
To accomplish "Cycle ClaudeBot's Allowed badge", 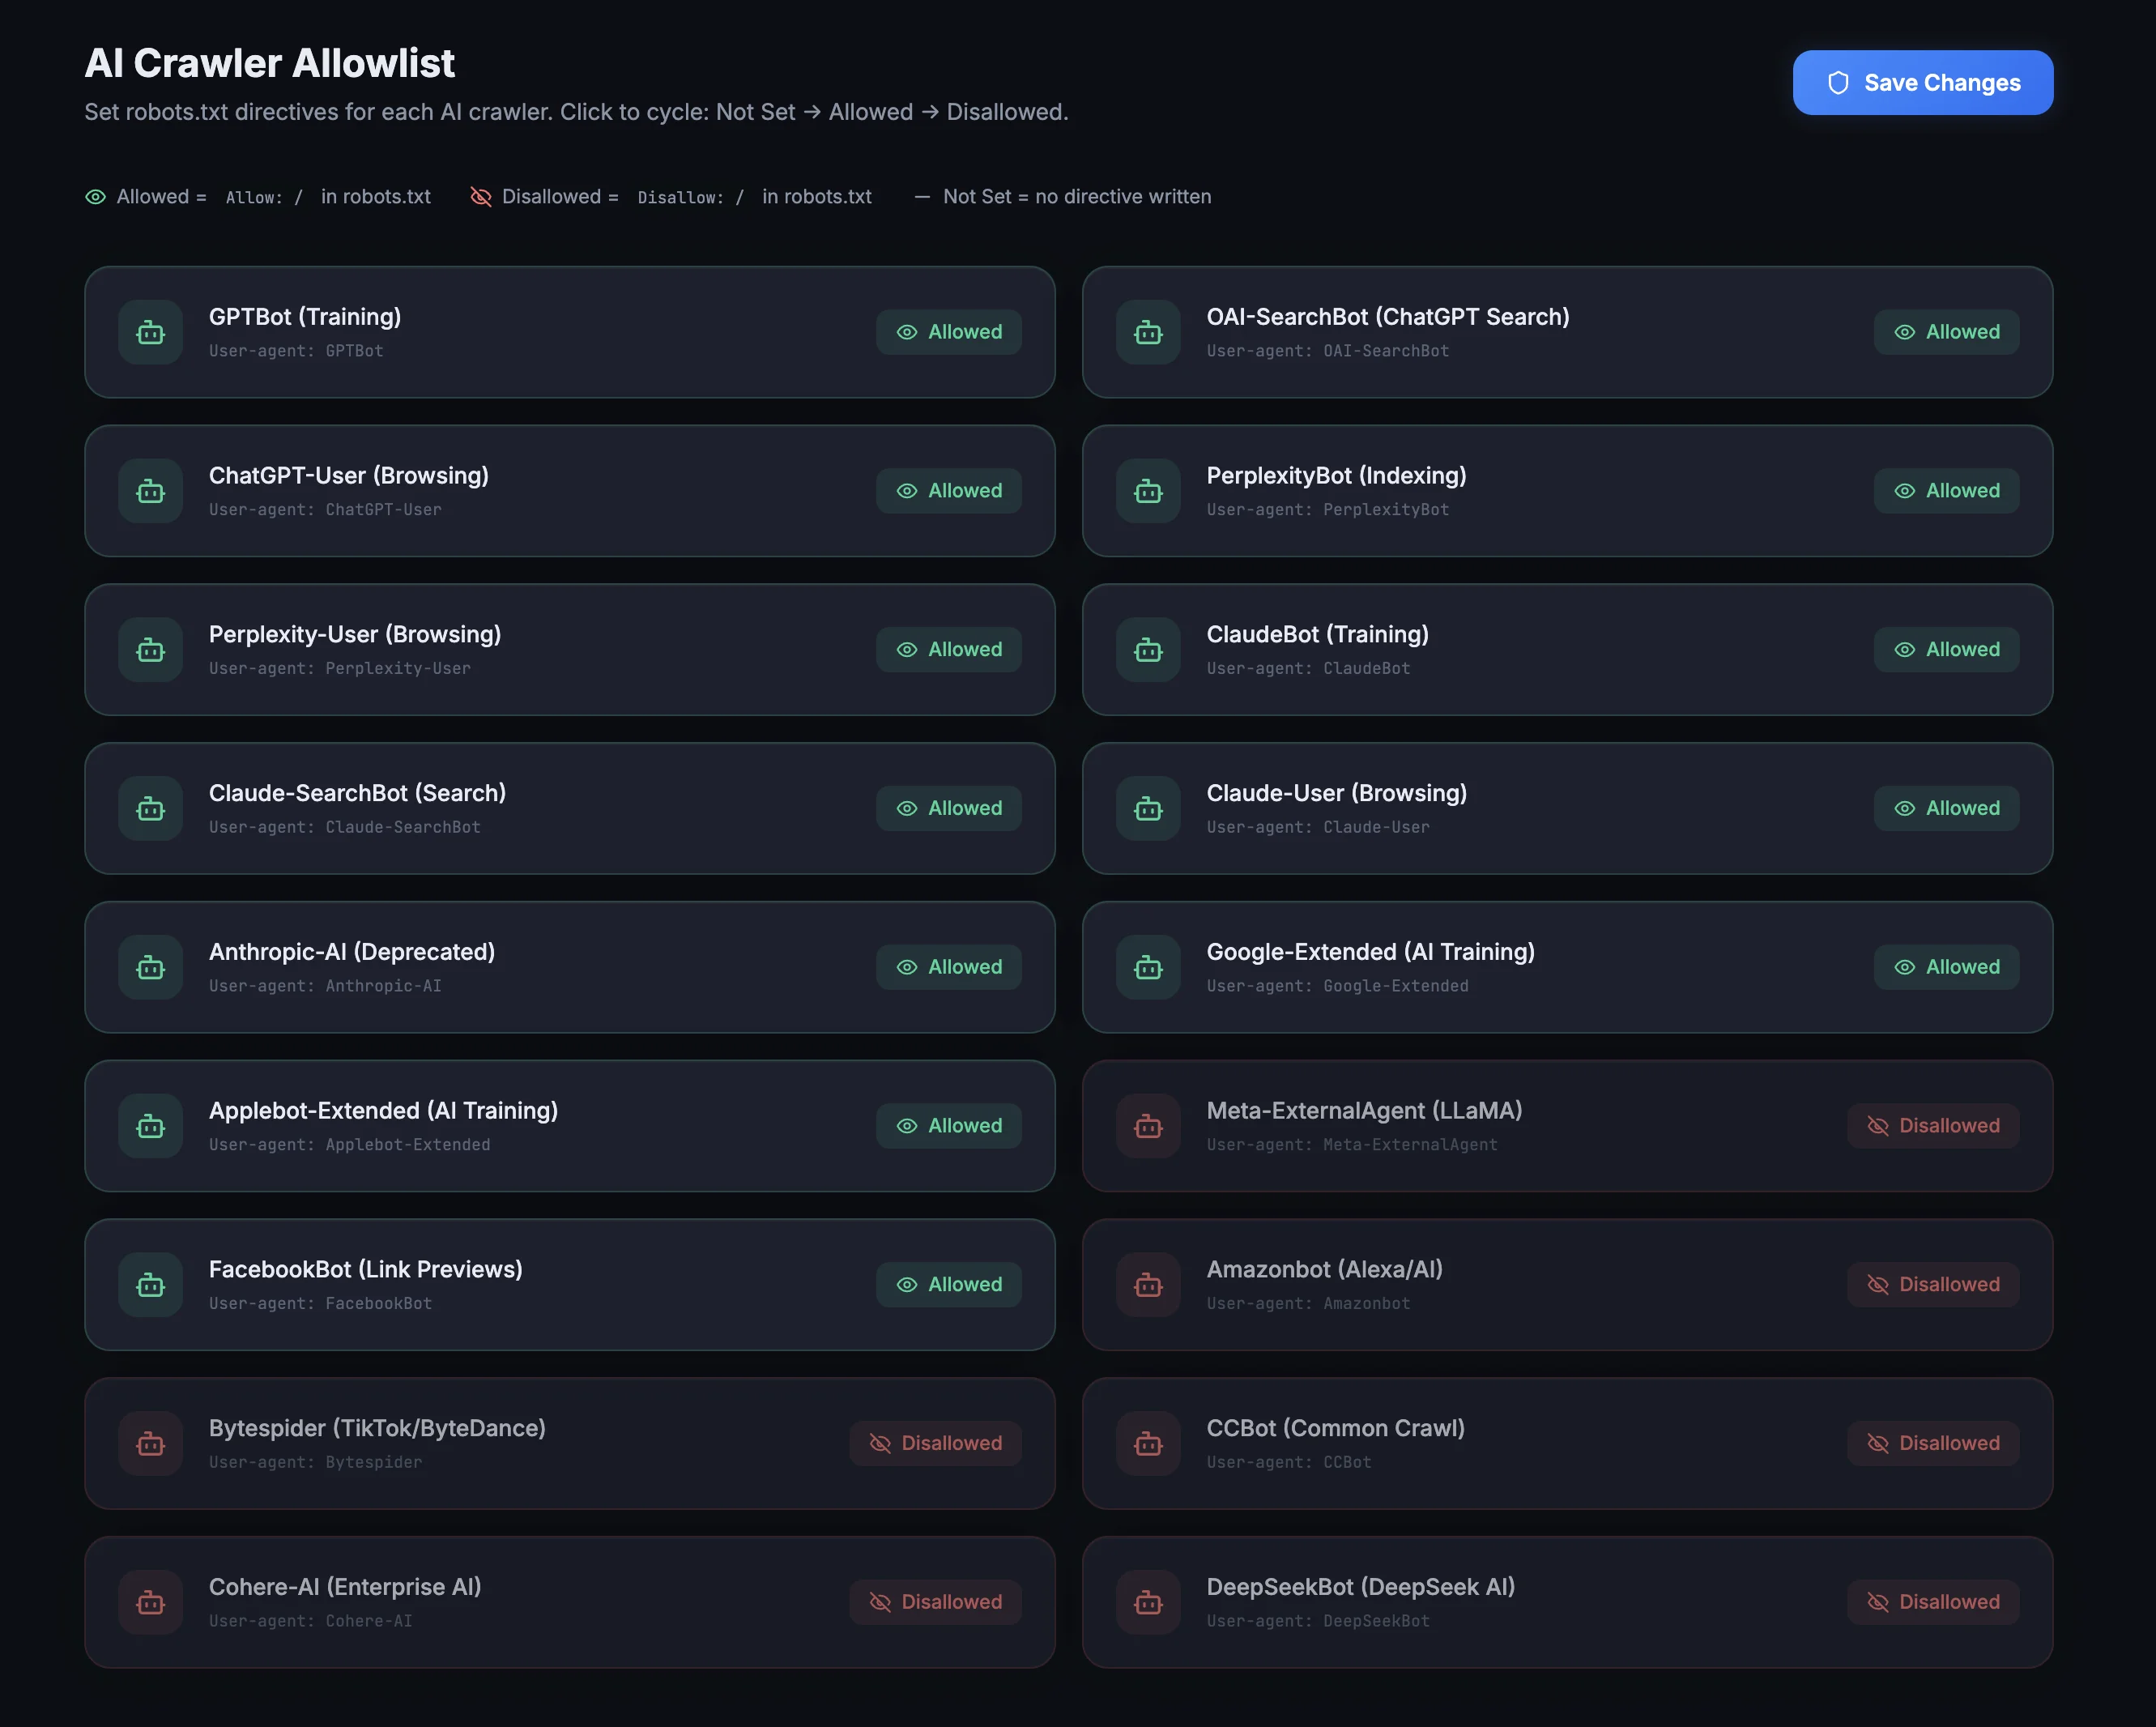I will point(1946,649).
